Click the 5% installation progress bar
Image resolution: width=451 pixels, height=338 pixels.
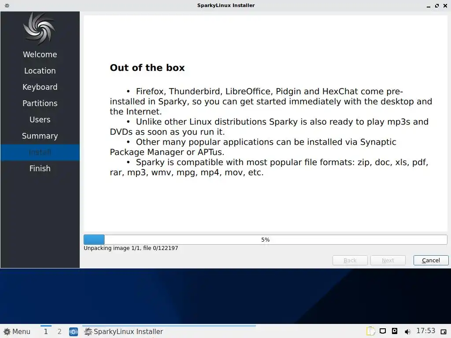tap(266, 239)
